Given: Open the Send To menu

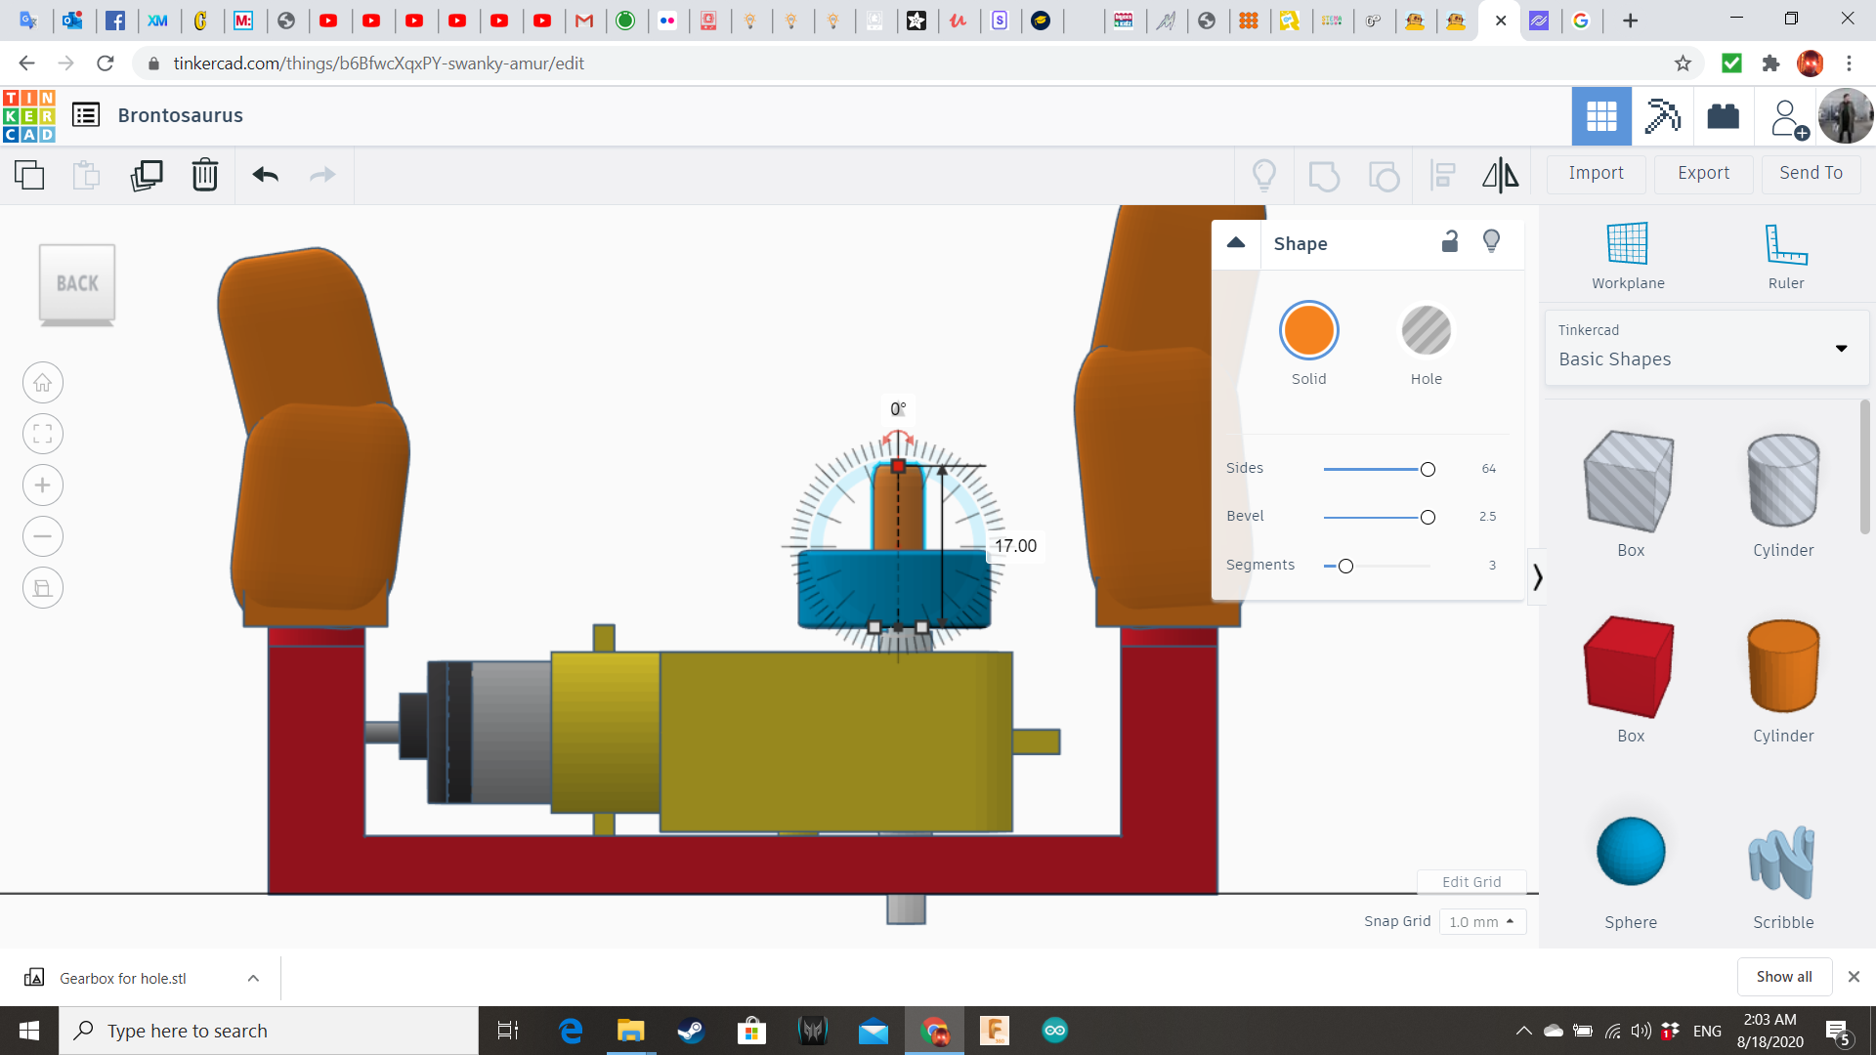Looking at the screenshot, I should 1811,173.
